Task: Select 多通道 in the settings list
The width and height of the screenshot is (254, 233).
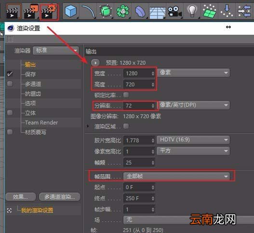Action: click(33, 84)
